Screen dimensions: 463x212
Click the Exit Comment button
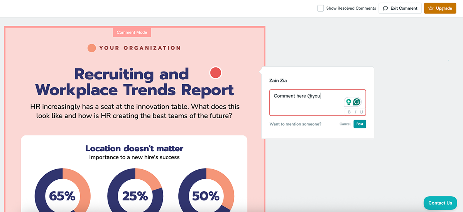400,8
